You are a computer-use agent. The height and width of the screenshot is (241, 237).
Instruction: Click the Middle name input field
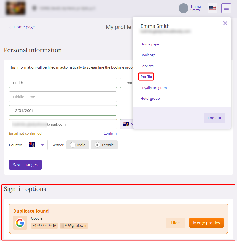pyautogui.click(x=63, y=97)
